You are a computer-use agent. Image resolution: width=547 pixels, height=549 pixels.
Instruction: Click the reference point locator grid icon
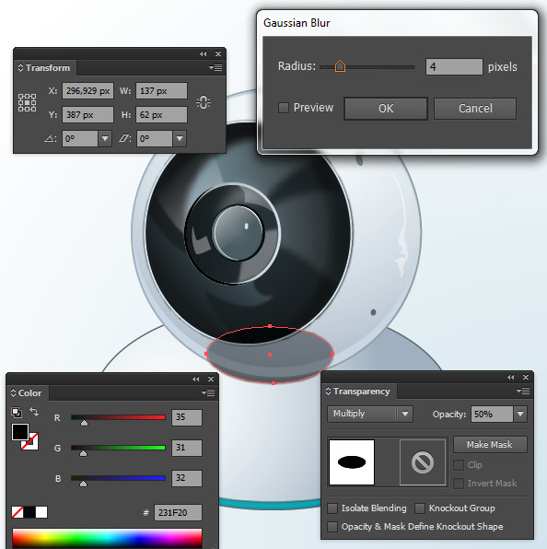27,102
